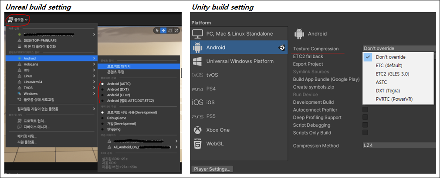Click the DESKTOP-PMNUAF8 warning icon

pyautogui.click(x=19, y=40)
